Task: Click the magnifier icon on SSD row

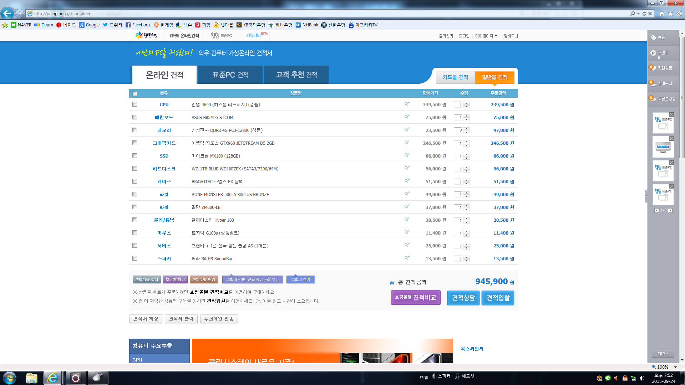Action: click(x=406, y=155)
